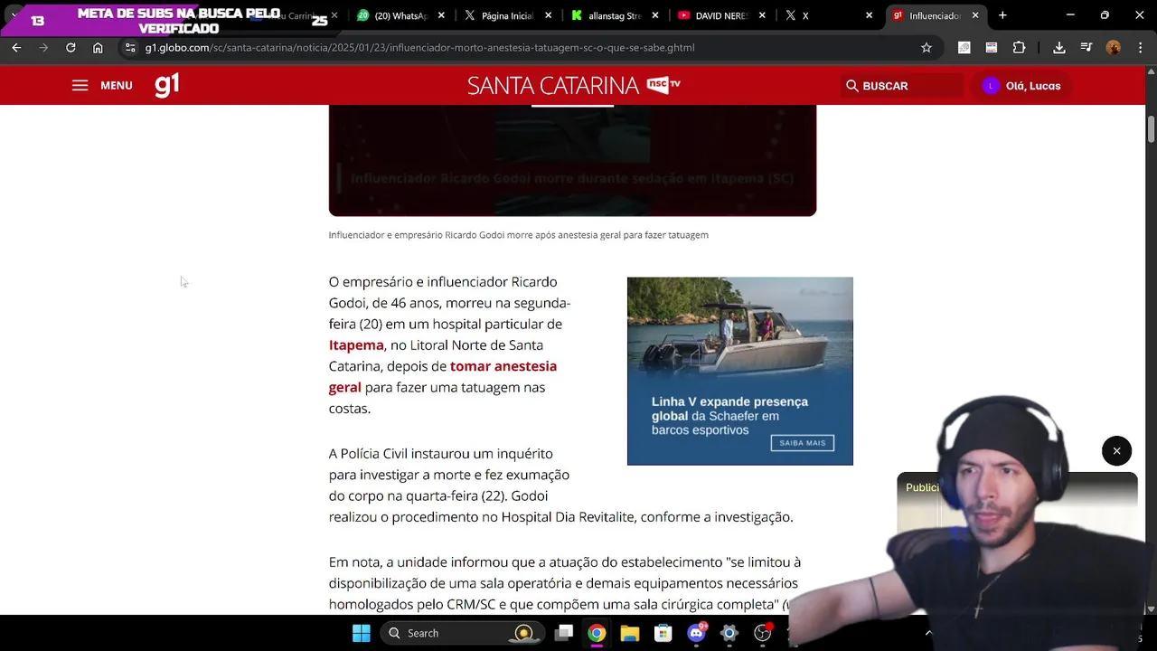
Task: Click the browser home icon
Action: pyautogui.click(x=98, y=47)
